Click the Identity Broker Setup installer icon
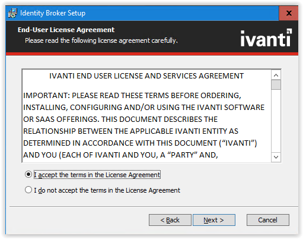303x239 pixels. tap(12, 13)
